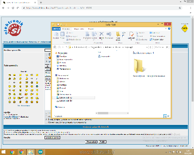
Task: Open the Arduino app from the taskbar
Action: coord(40,152)
